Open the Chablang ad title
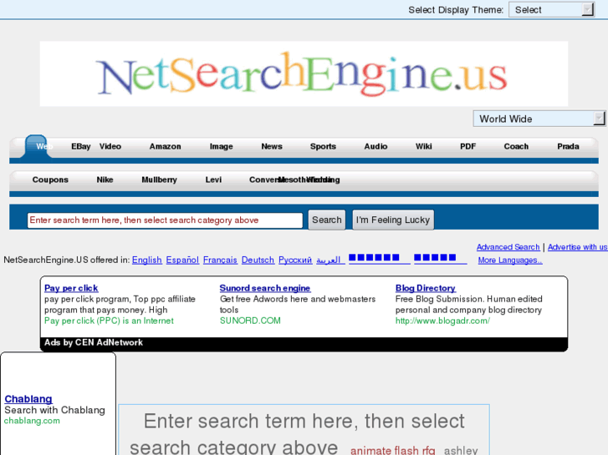The height and width of the screenshot is (455, 608). (28, 399)
